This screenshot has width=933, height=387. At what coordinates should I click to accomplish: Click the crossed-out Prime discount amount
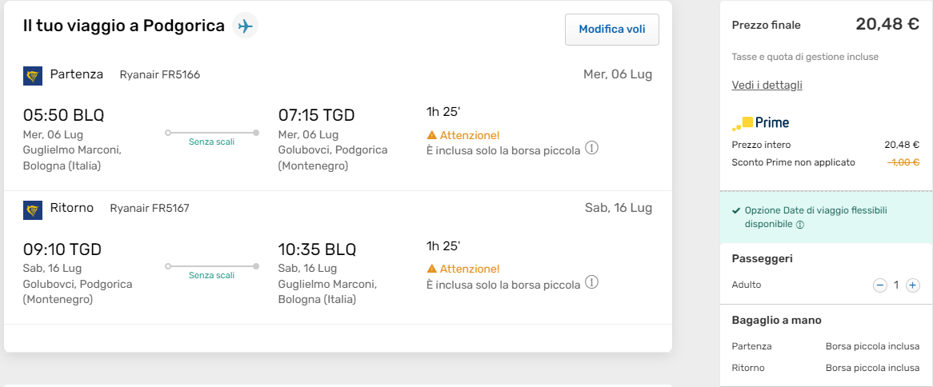coord(903,162)
